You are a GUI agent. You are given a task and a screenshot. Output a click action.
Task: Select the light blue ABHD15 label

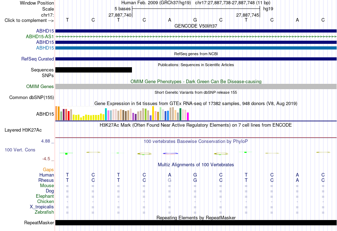click(45, 48)
